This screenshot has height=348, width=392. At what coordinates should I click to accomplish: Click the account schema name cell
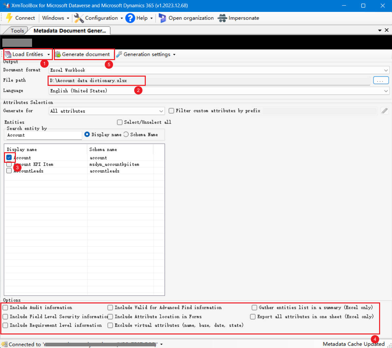click(x=98, y=157)
